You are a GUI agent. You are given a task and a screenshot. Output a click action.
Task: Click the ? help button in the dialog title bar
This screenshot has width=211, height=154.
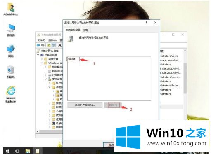coord(146,23)
